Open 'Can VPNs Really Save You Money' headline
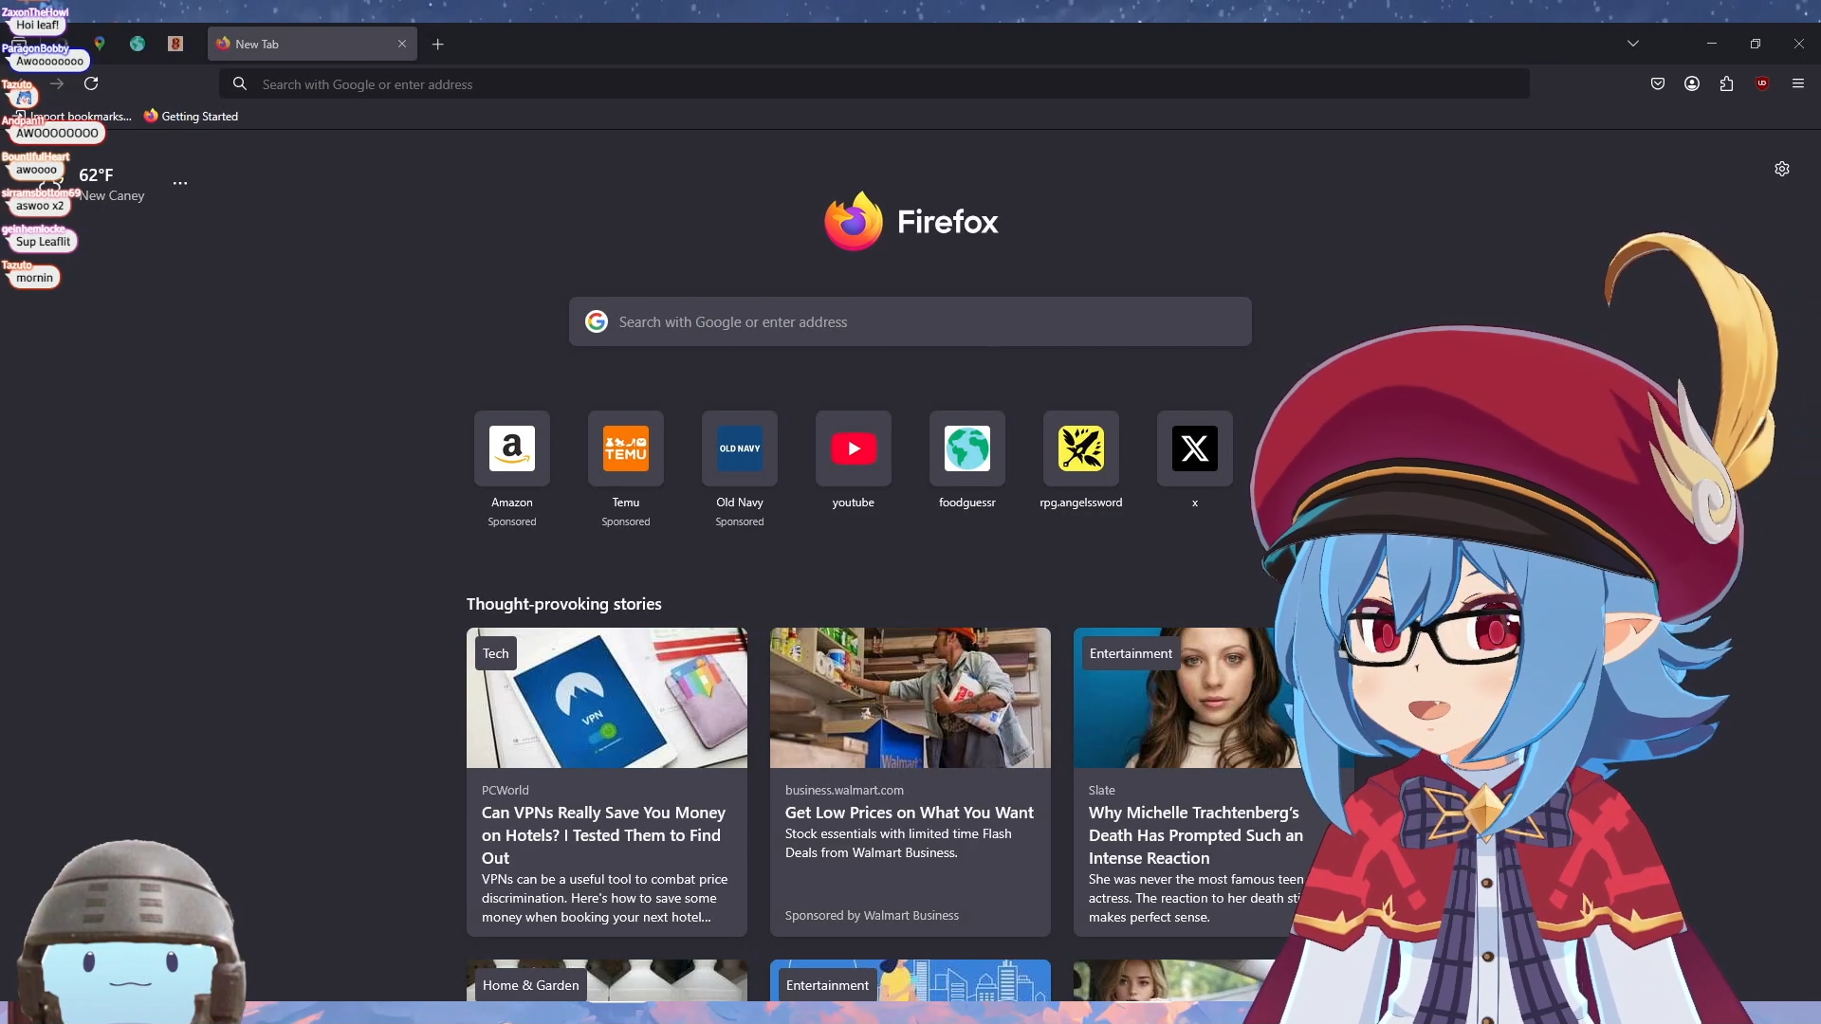 pyautogui.click(x=604, y=835)
